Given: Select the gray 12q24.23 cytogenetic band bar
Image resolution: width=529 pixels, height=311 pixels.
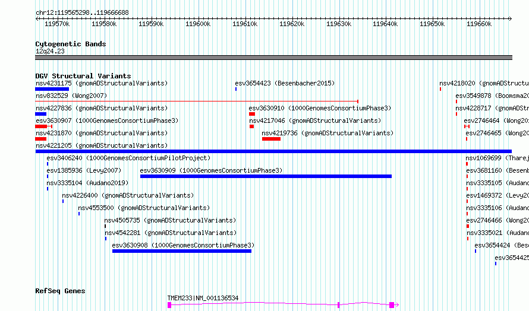Looking at the screenshot, I should [x=273, y=58].
